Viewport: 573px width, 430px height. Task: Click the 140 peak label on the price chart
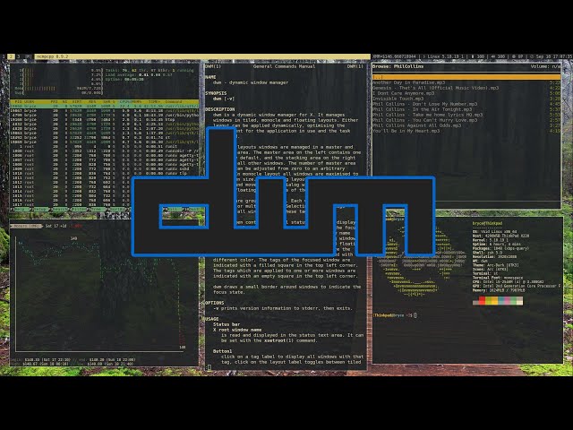[x=73, y=238]
